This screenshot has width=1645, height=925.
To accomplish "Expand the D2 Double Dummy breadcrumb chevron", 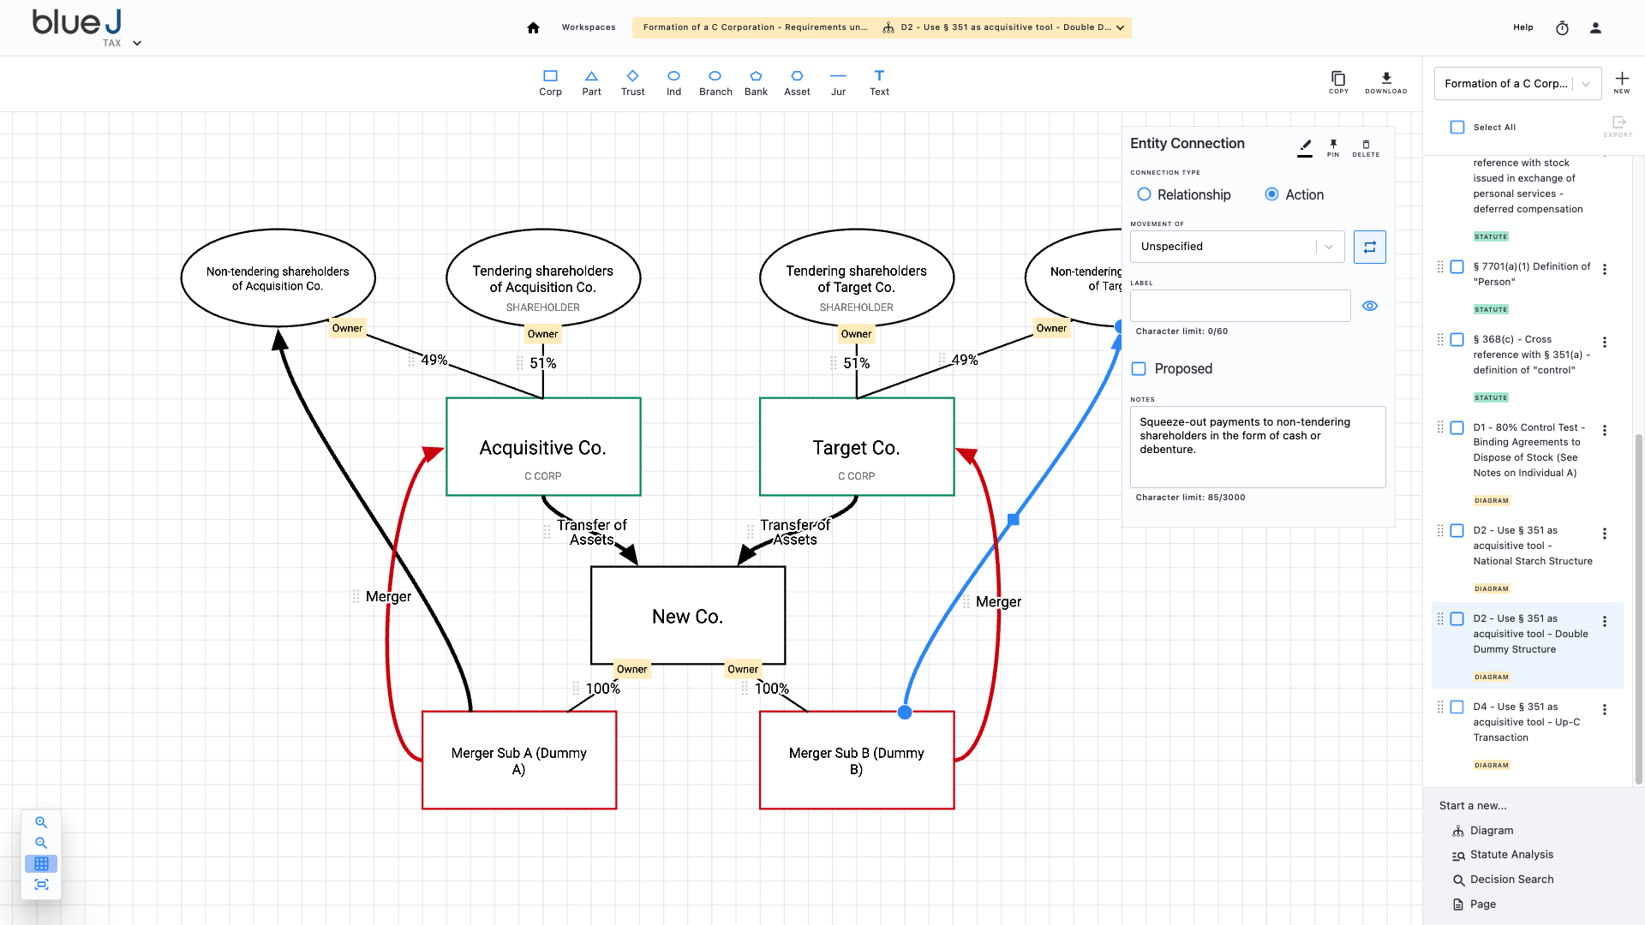I will (1120, 27).
